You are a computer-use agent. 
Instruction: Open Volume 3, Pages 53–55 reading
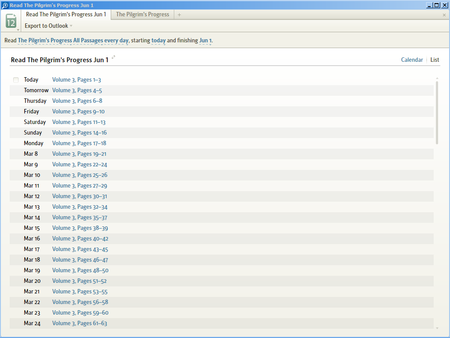80,292
